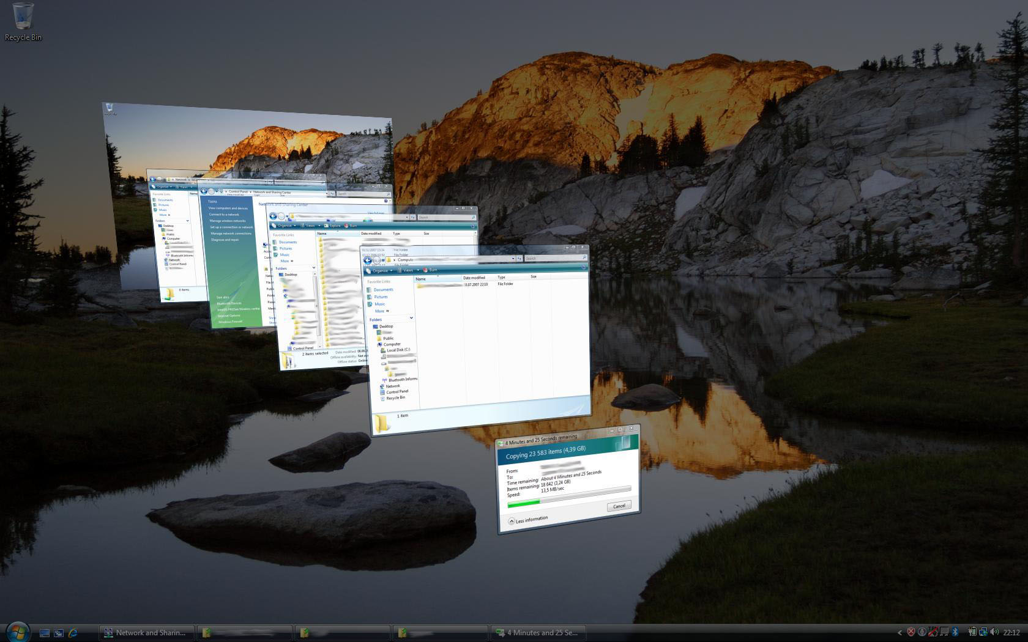Image resolution: width=1028 pixels, height=642 pixels.
Task: Select Local Disk (C:) in folder tree
Action: 396,350
